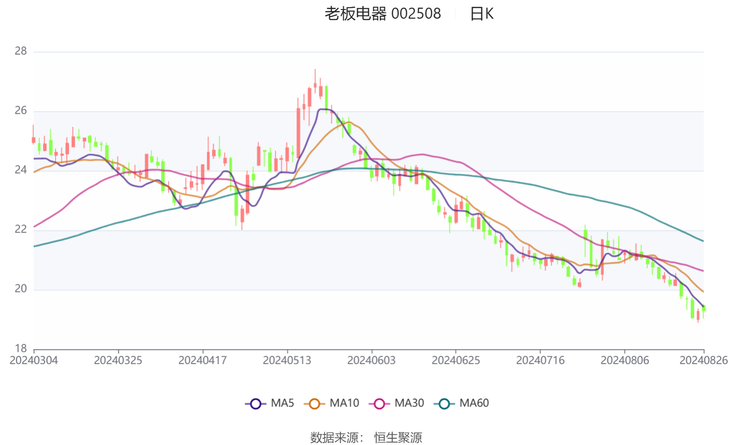733x445 pixels.
Task: Click the 20240325 date label
Action: [x=118, y=360]
